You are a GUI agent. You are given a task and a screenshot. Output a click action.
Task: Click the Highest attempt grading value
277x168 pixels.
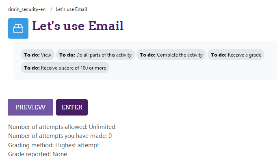tap(78, 145)
